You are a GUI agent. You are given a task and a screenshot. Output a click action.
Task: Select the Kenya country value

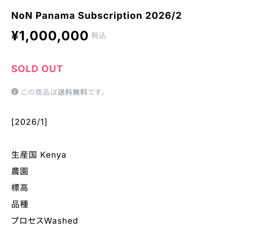[53, 155]
